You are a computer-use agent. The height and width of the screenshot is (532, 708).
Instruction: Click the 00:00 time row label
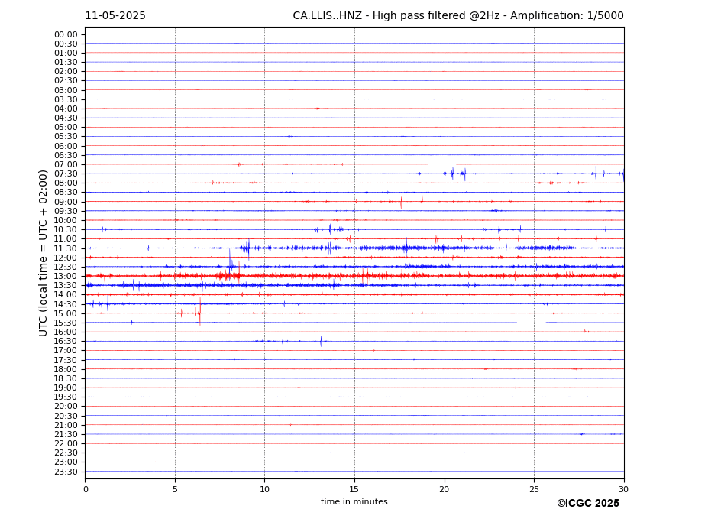[x=66, y=35]
